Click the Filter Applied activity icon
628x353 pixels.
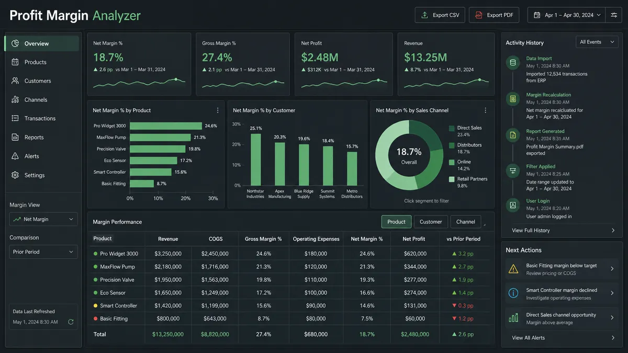[x=513, y=170]
